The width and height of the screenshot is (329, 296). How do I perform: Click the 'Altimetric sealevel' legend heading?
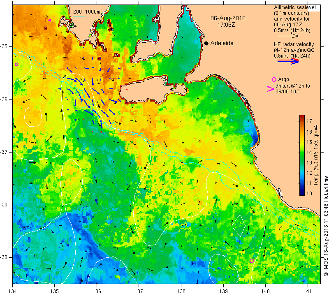click(x=295, y=7)
